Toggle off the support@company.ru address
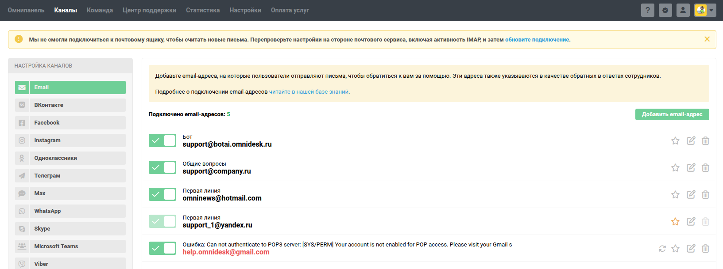This screenshot has width=723, height=269. pos(162,168)
